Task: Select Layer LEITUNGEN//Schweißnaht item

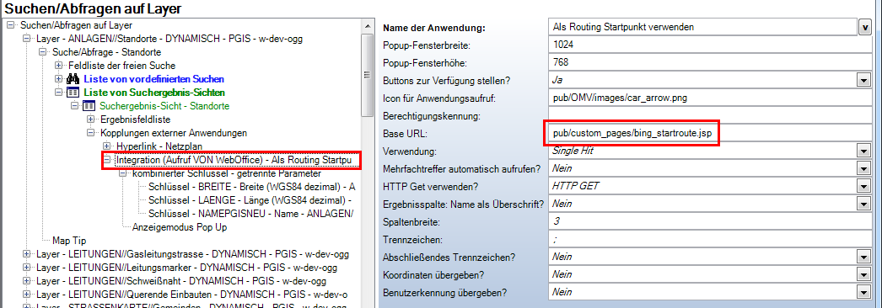Action: (x=181, y=281)
